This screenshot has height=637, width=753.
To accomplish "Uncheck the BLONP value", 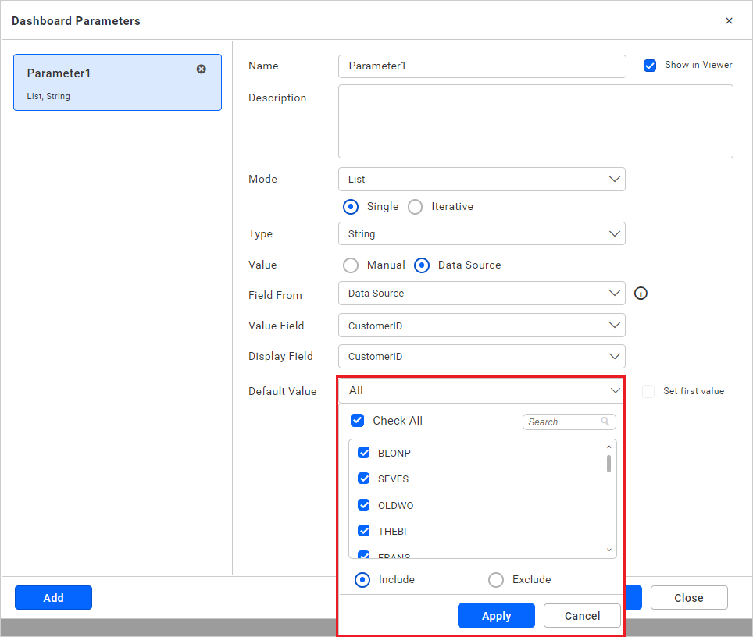I will (364, 453).
